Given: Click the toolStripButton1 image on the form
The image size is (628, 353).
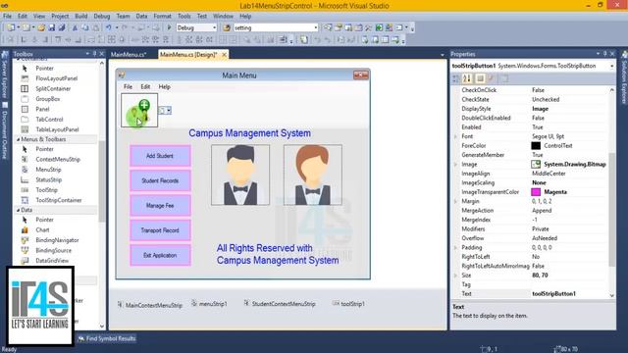Looking at the screenshot, I should tap(139, 111).
